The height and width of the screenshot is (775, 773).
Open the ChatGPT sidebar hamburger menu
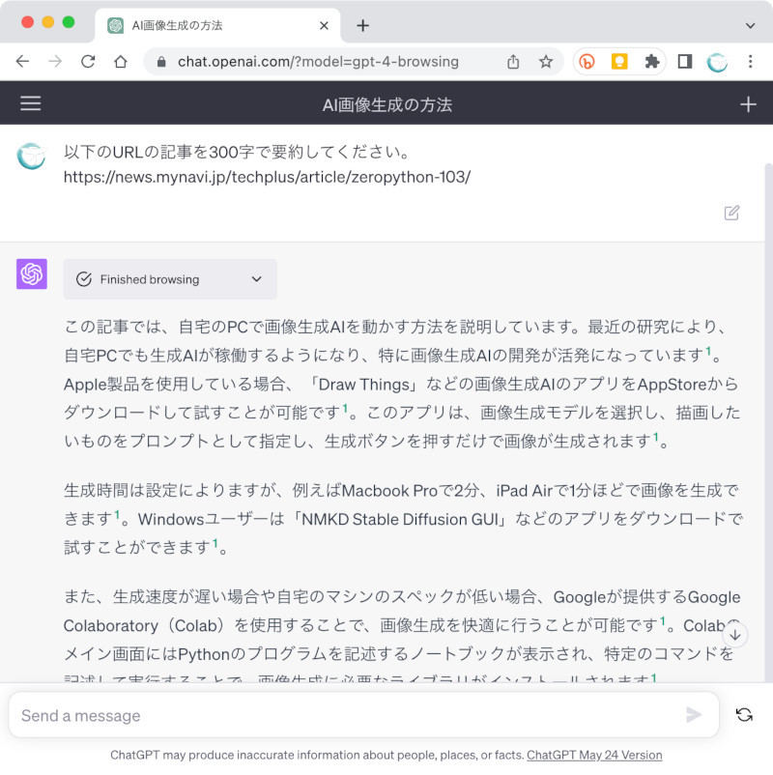tap(31, 103)
